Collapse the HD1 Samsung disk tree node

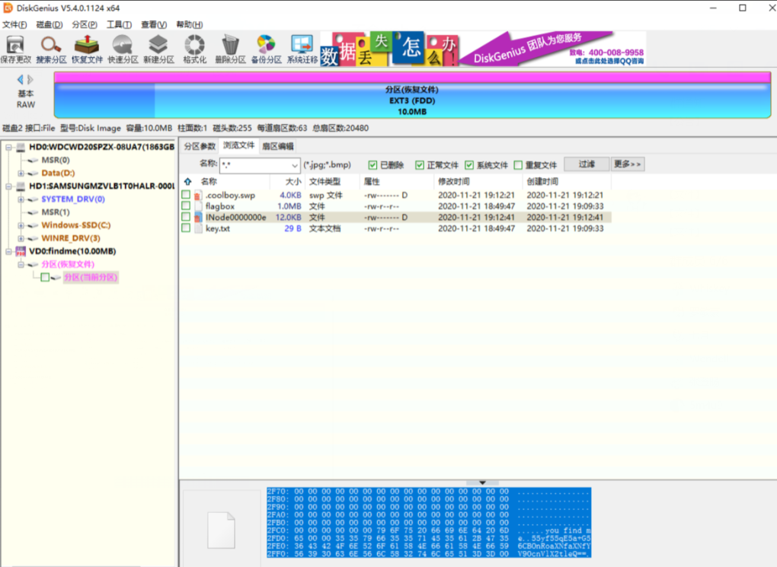pyautogui.click(x=8, y=186)
